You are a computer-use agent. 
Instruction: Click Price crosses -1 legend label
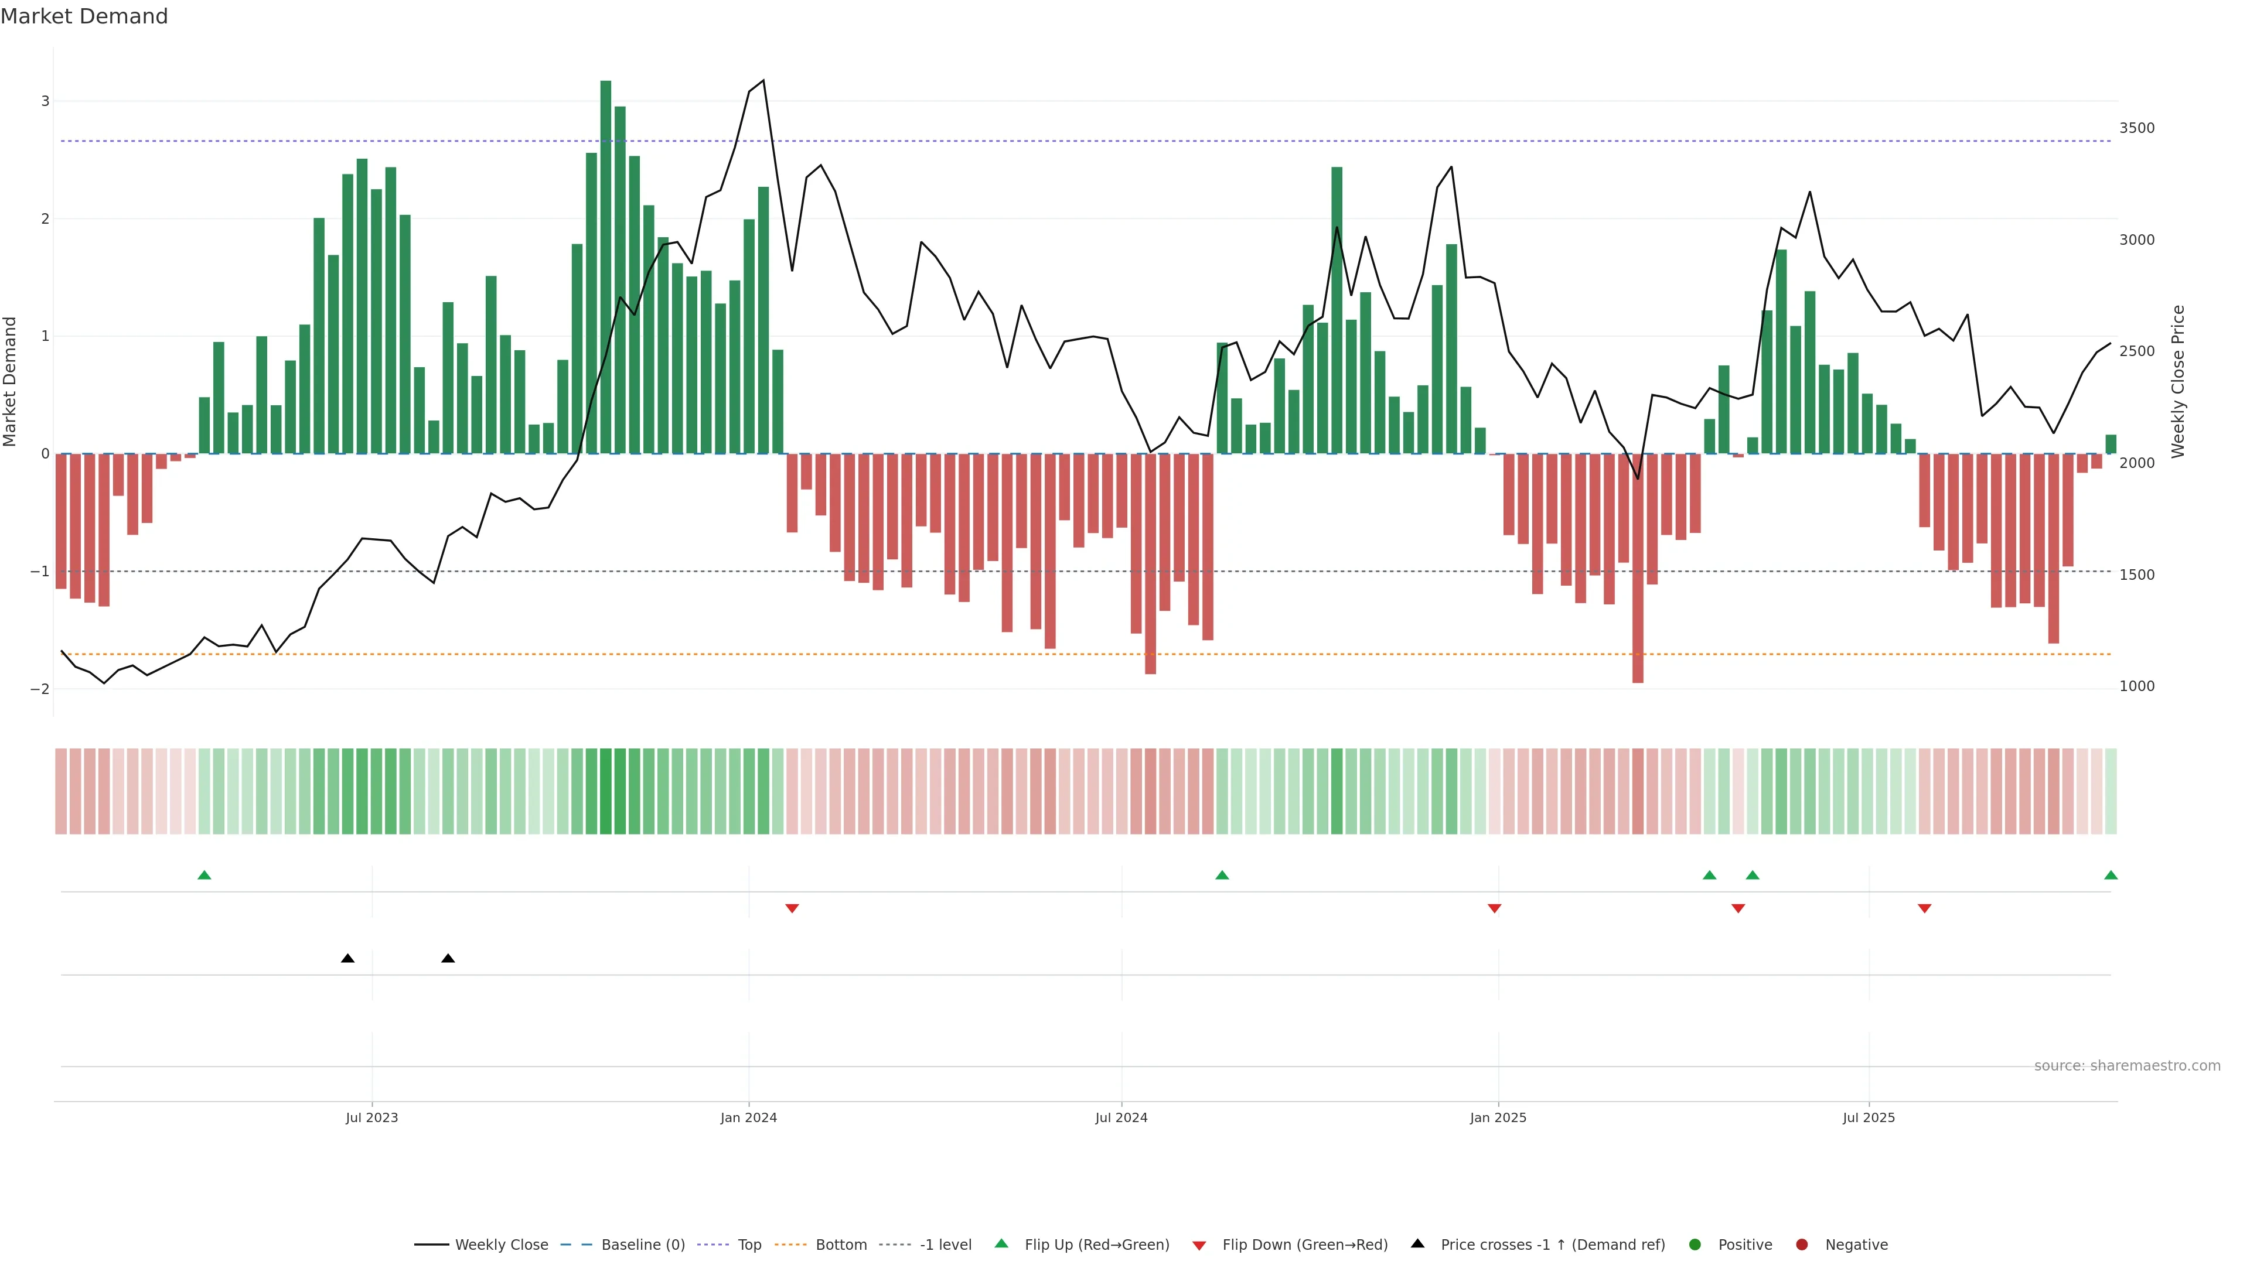pos(1552,1245)
